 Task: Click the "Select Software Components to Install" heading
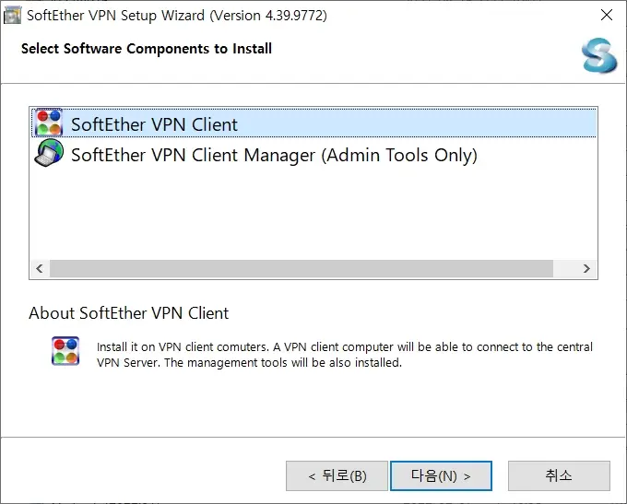147,49
